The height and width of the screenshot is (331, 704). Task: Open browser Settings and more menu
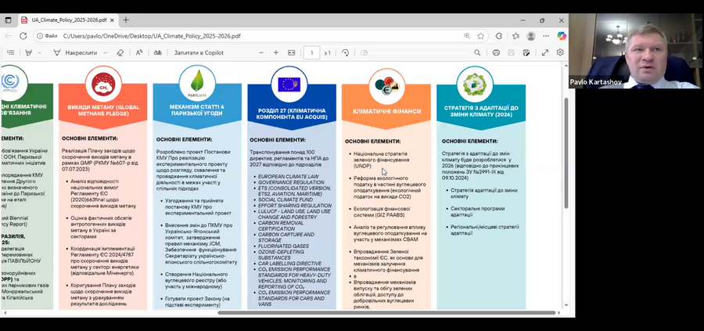pos(546,36)
